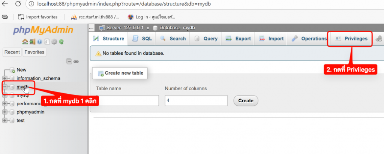The image size is (384, 154).
Task: Refresh the page using browser reload icon
Action: [x=17, y=5]
